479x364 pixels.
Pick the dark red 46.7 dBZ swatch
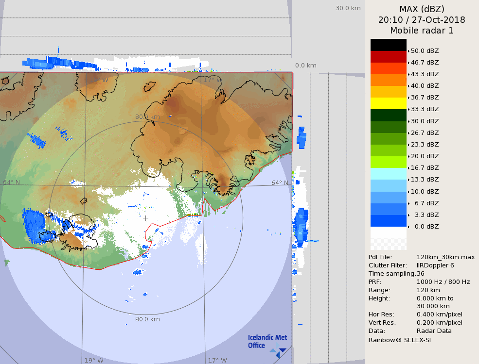click(388, 57)
